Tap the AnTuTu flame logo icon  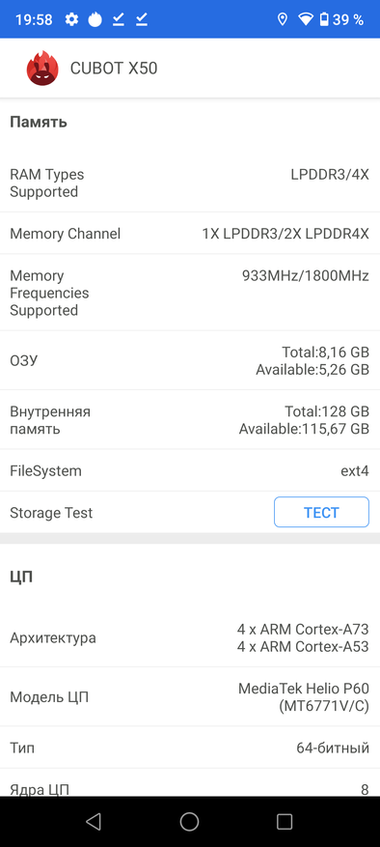pyautogui.click(x=42, y=68)
